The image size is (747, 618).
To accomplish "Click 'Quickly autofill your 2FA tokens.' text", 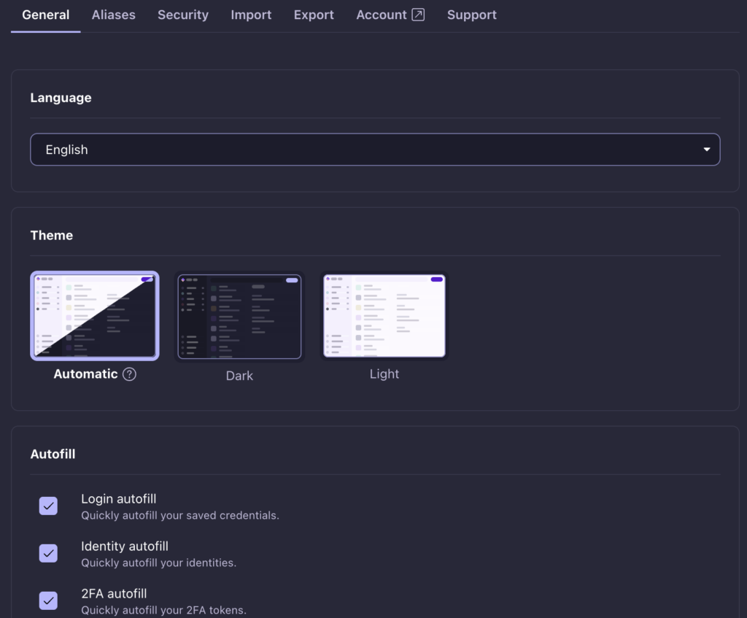I will 163,610.
